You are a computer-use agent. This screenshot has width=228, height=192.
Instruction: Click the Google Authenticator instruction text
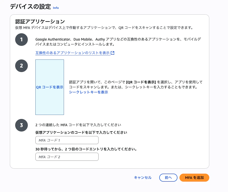(118, 42)
